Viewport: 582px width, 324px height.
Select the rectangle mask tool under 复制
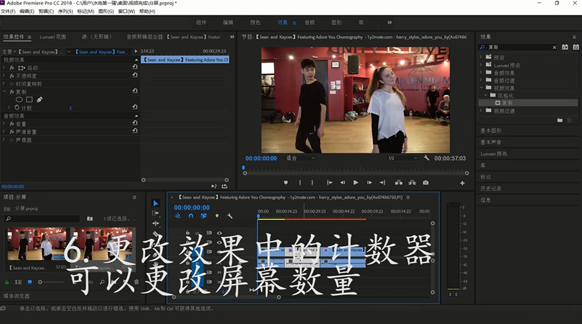pos(29,99)
